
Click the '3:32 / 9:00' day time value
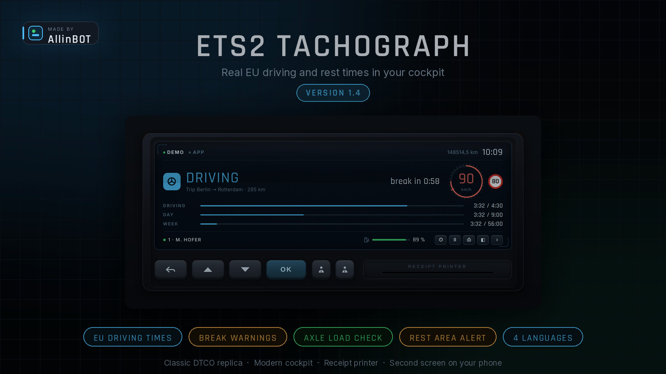tap(488, 215)
